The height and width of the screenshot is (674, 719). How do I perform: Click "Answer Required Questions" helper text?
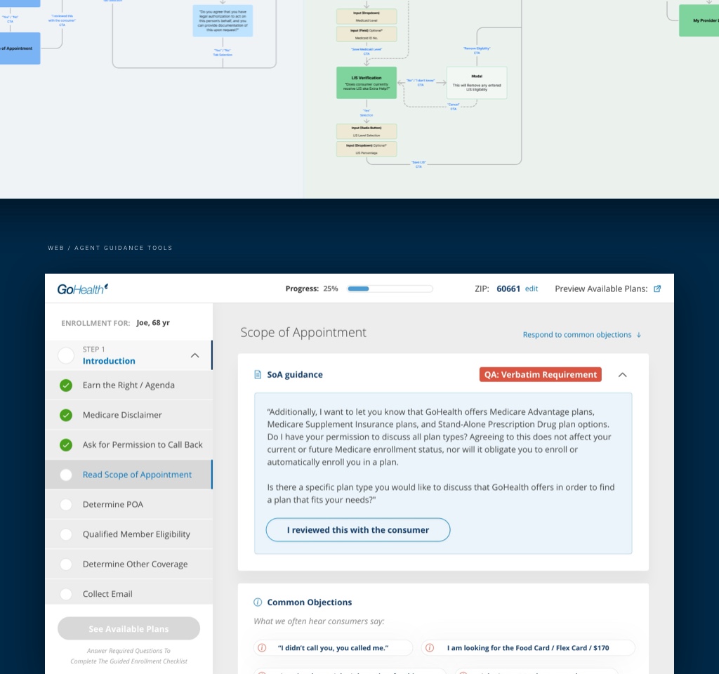coord(129,656)
